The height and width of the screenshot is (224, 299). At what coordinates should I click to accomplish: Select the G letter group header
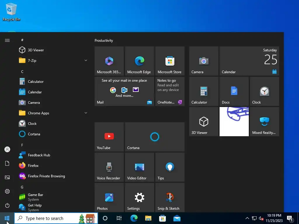[x=22, y=187]
